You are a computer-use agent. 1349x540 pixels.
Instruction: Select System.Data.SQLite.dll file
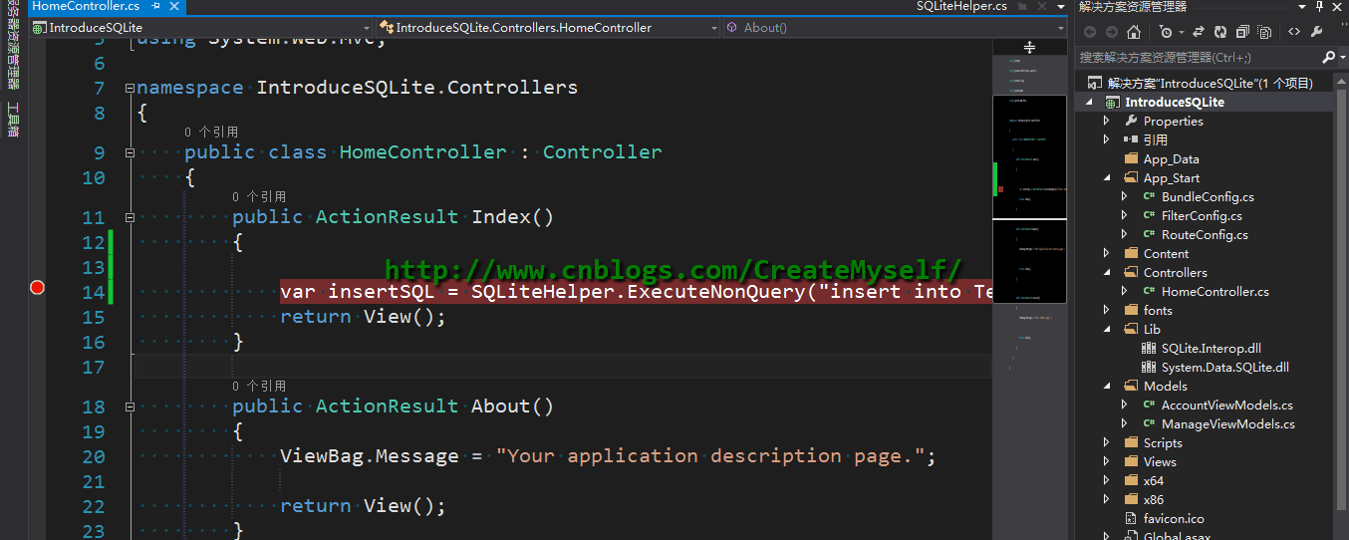[x=1215, y=367]
